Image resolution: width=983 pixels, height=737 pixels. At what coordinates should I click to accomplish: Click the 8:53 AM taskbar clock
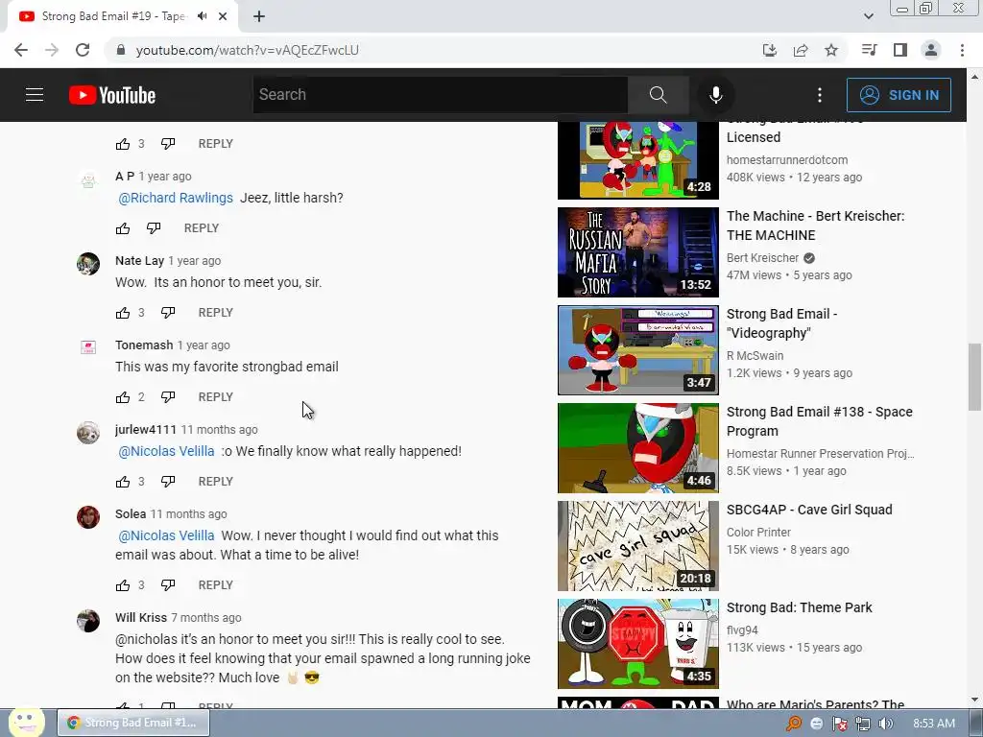click(933, 724)
